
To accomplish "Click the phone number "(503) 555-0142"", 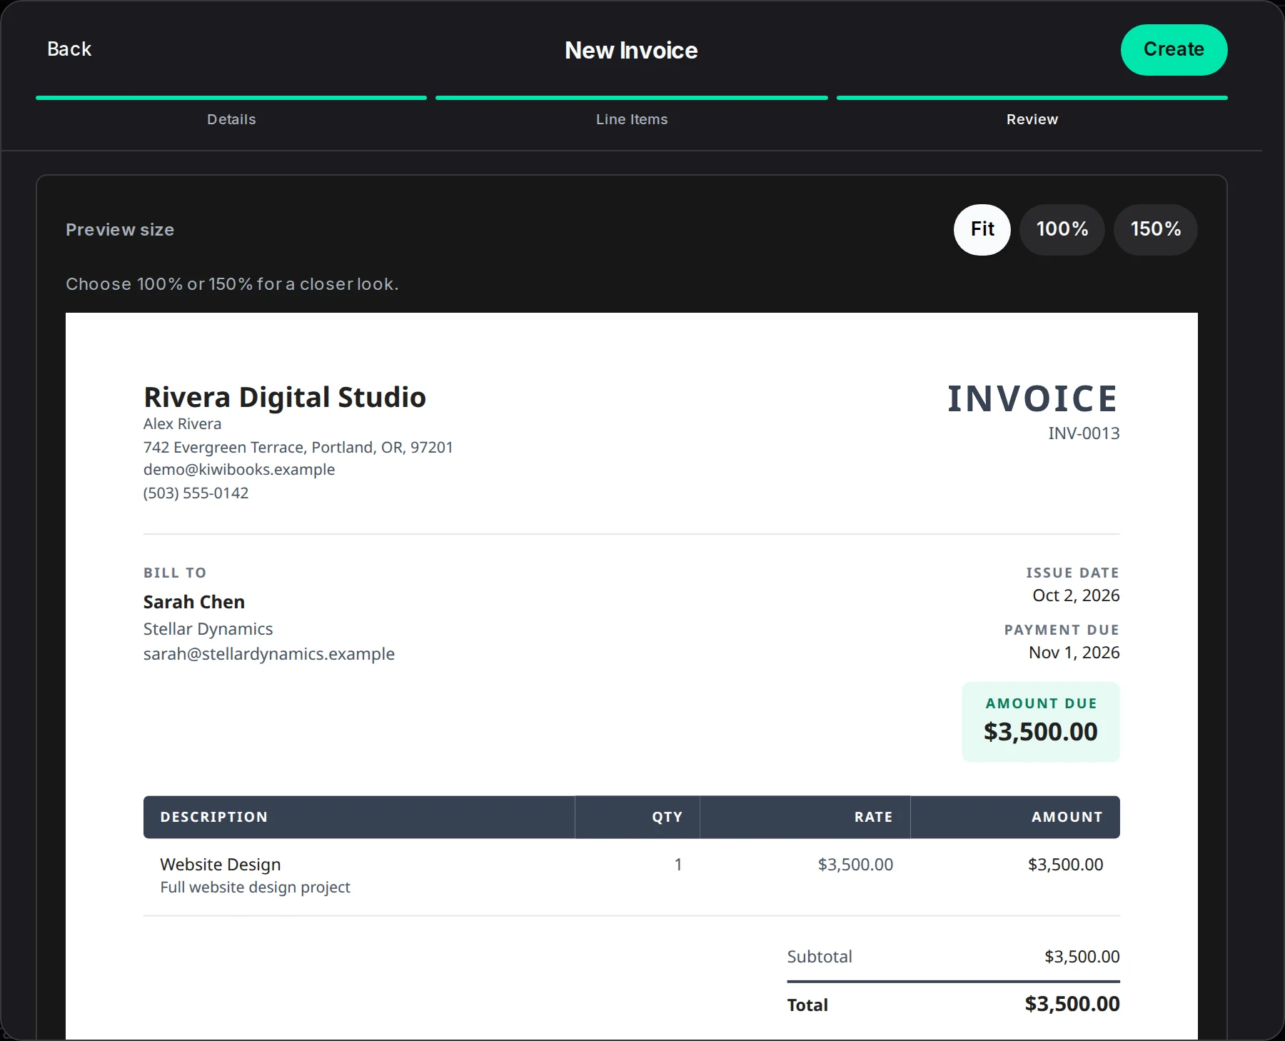I will click(196, 493).
